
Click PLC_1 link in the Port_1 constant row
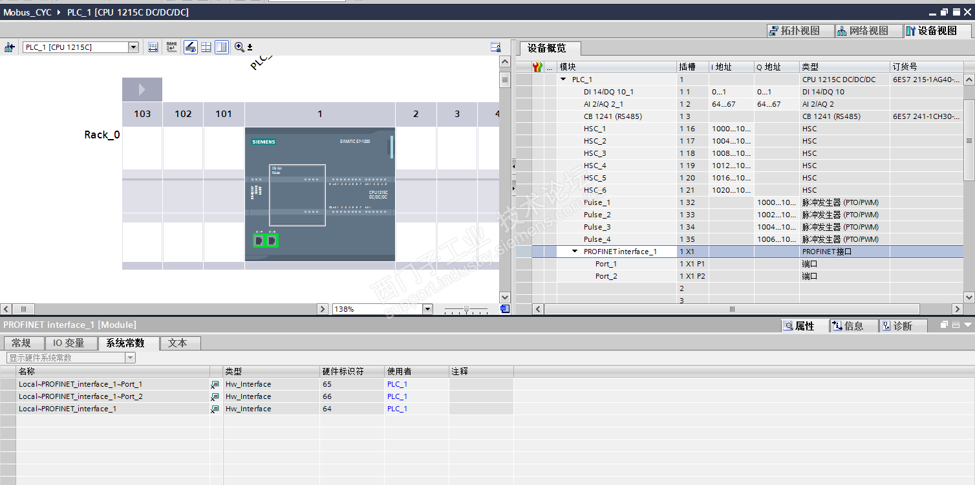[397, 384]
